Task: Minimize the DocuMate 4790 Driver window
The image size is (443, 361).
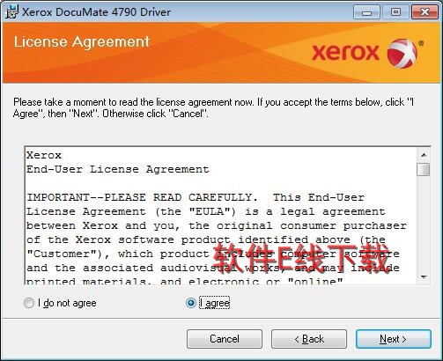Action: 366,12
